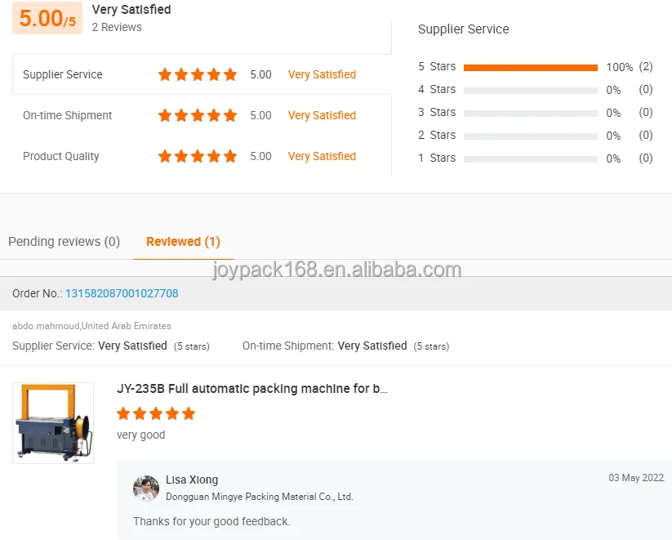Click the 1 Stars rating bar
Viewport: 672px width, 540px height.
531,159
